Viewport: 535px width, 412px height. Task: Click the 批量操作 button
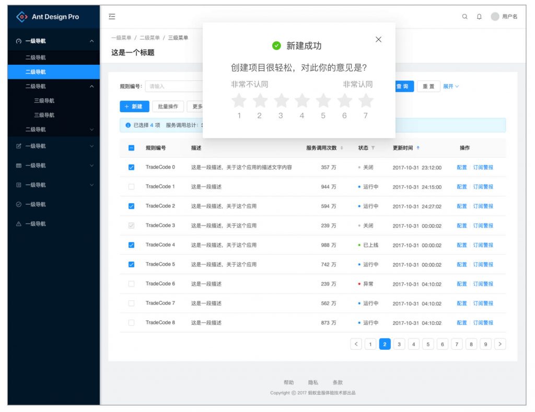[x=168, y=107]
